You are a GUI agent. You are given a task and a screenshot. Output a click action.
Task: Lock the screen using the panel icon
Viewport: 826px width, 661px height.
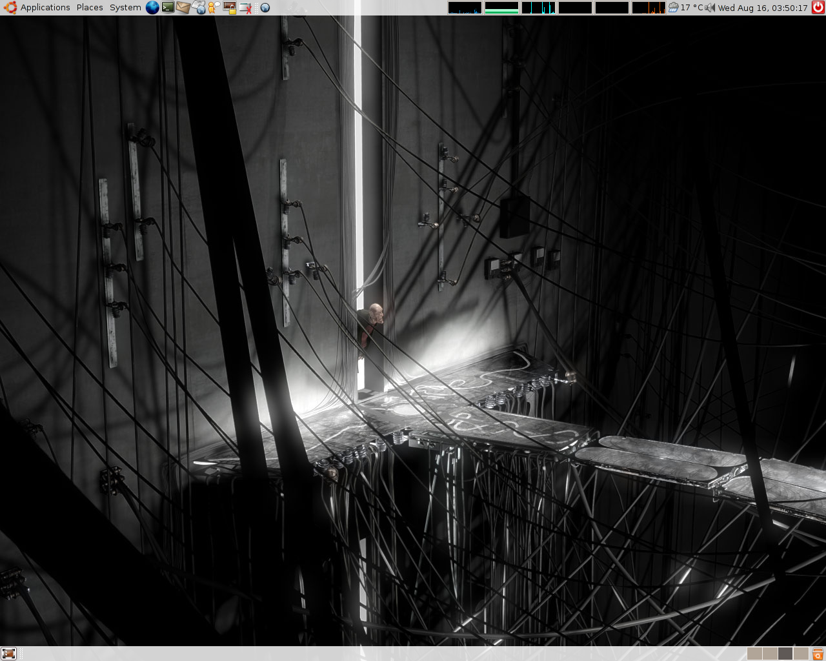tap(228, 7)
